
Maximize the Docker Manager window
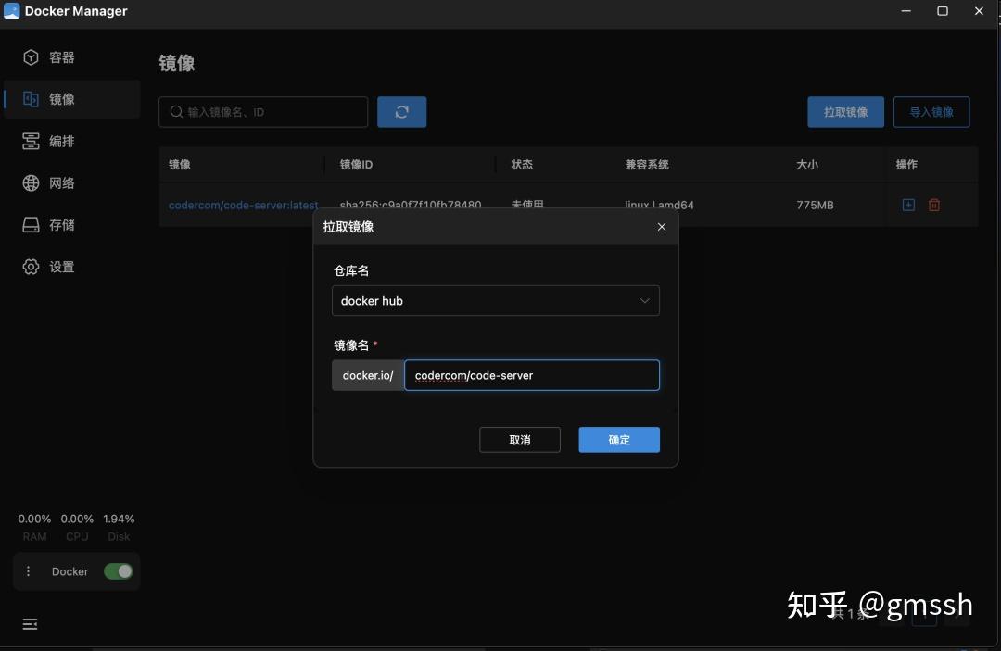pyautogui.click(x=943, y=11)
